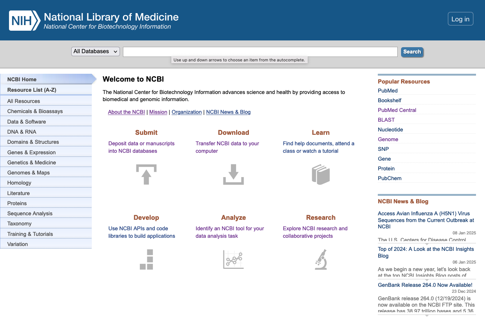Click inside the main search text field

(x=260, y=52)
